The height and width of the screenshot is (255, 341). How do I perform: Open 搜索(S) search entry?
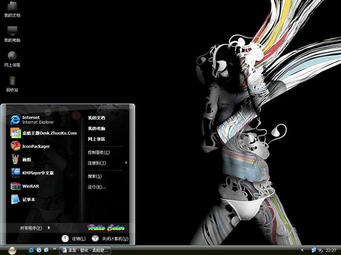tap(95, 176)
